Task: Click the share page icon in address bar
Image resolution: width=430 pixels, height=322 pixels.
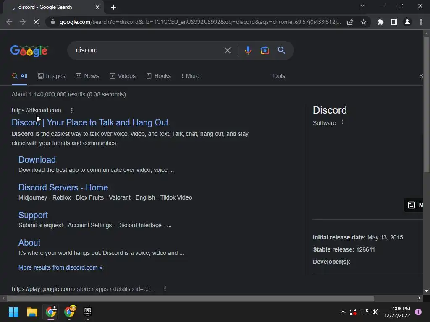Action: [350, 22]
